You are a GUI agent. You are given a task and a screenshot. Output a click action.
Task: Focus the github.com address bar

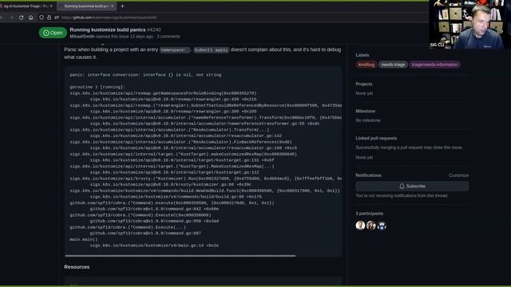(109, 18)
